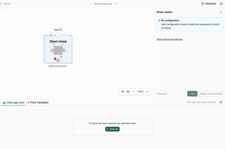Add an input port with the left plus icon
This screenshot has height=149, width=225.
pos(52,50)
